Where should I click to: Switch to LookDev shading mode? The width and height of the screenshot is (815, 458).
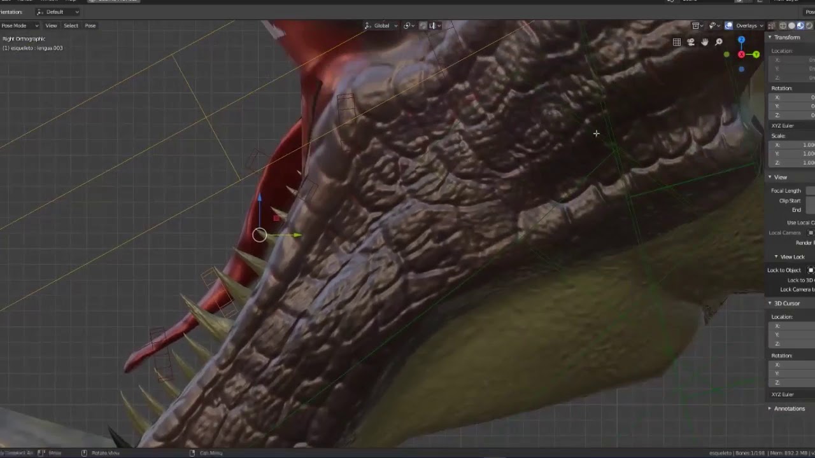(800, 25)
